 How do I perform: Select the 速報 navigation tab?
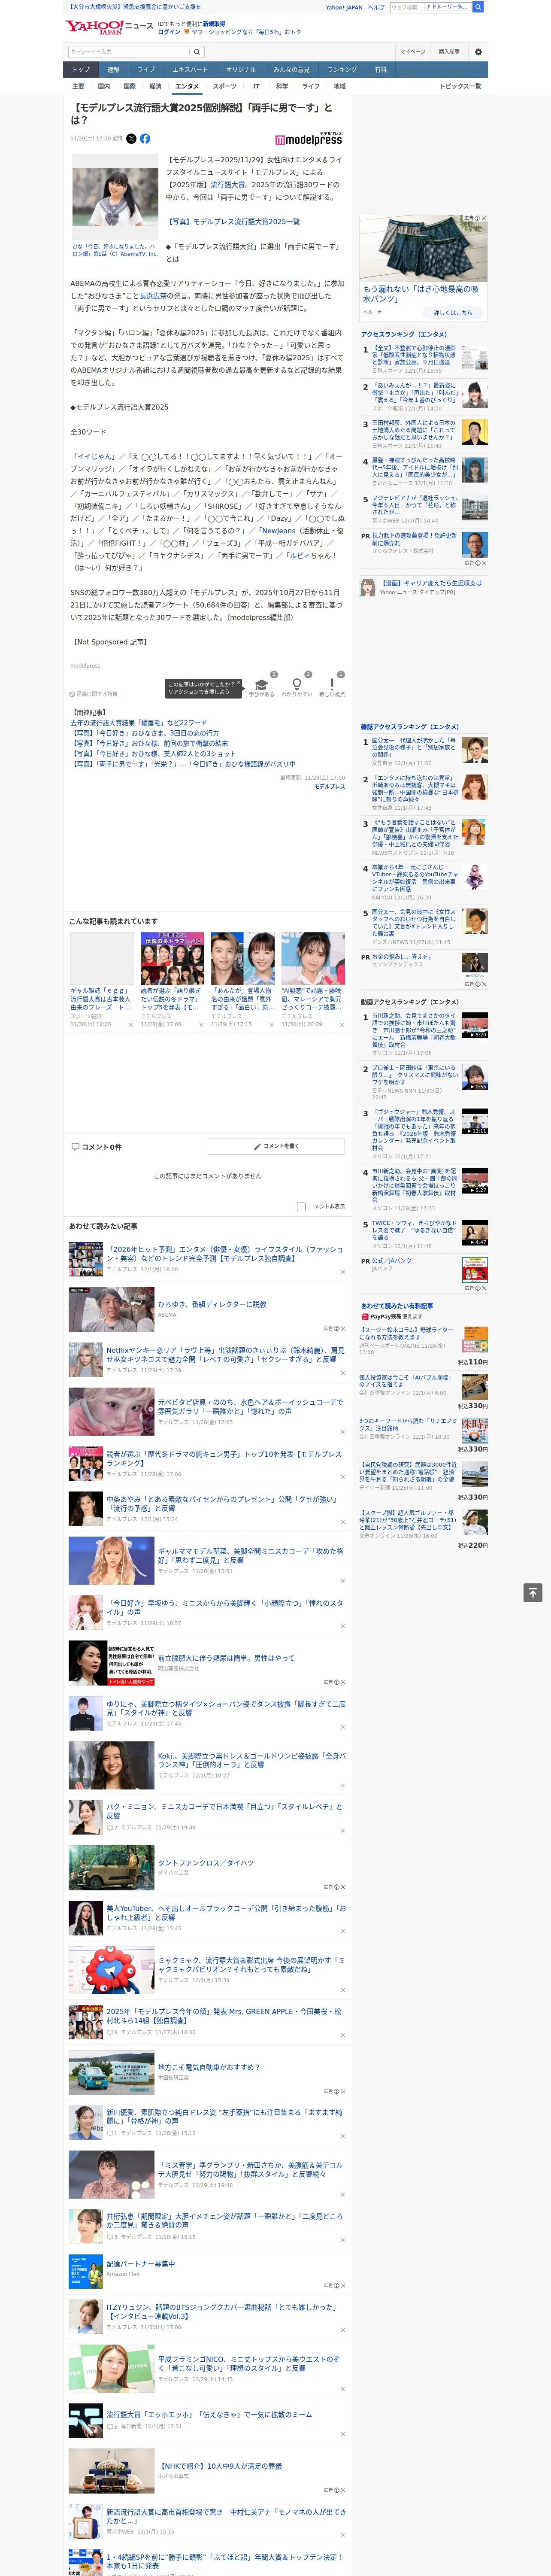tap(113, 70)
